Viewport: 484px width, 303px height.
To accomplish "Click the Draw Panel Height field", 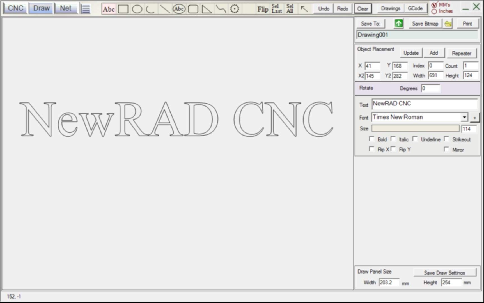I will click(x=451, y=283).
